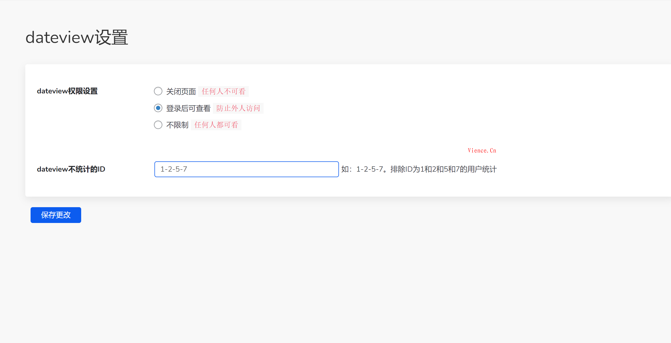Click the 不限制 option label text
The image size is (671, 343).
[x=177, y=125]
